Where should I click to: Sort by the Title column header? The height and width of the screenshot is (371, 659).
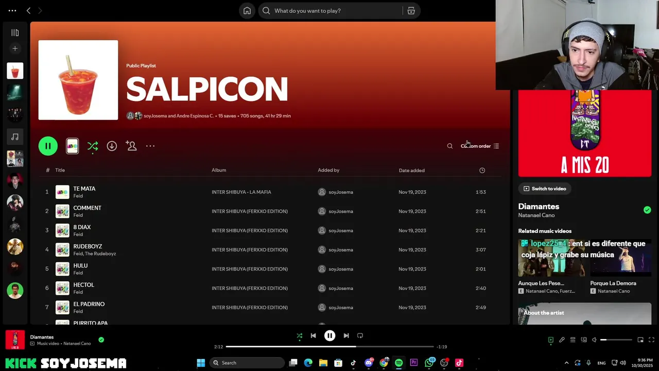[x=60, y=170]
